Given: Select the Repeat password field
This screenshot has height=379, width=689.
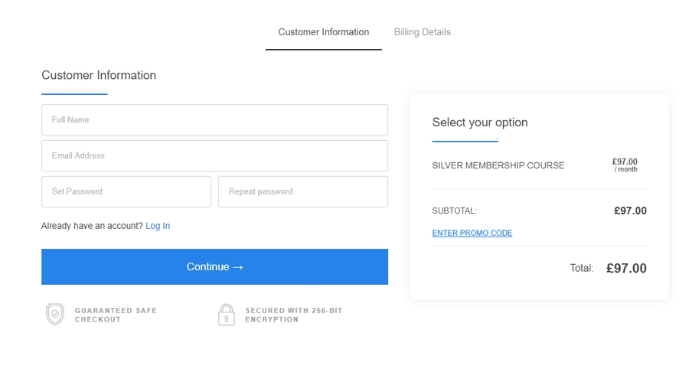Looking at the screenshot, I should [302, 191].
